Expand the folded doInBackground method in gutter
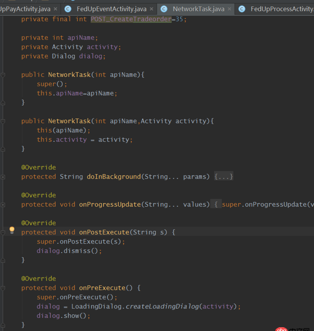 [x=3, y=177]
